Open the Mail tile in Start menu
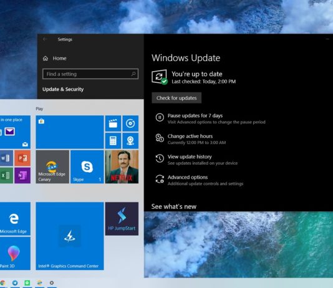The width and height of the screenshot is (333, 288). point(15,132)
